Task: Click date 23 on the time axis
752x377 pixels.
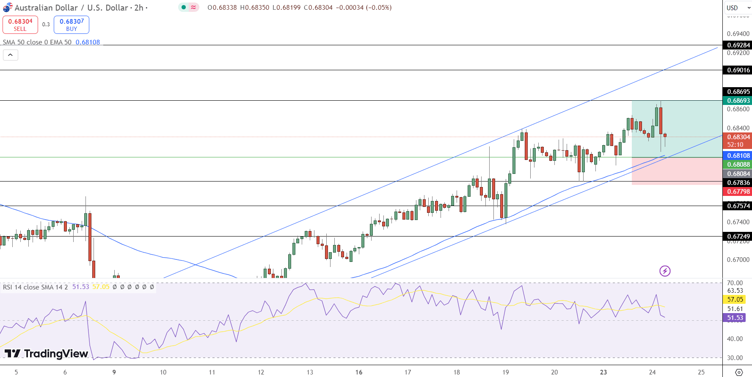Action: [x=603, y=372]
